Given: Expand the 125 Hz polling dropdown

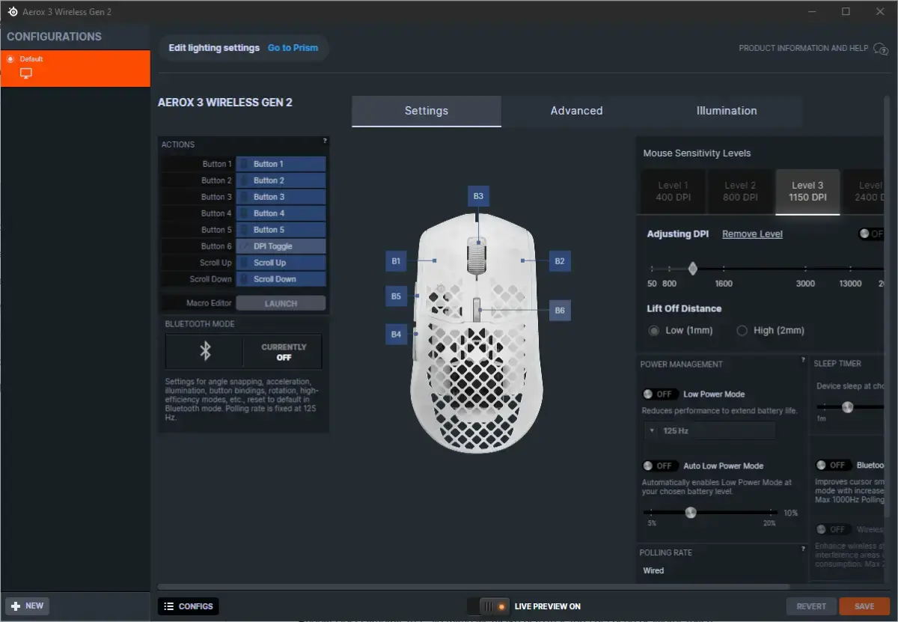Looking at the screenshot, I should tap(709, 430).
